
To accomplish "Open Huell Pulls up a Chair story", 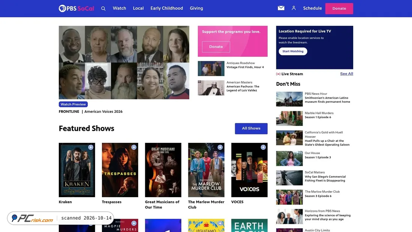I will point(327,142).
